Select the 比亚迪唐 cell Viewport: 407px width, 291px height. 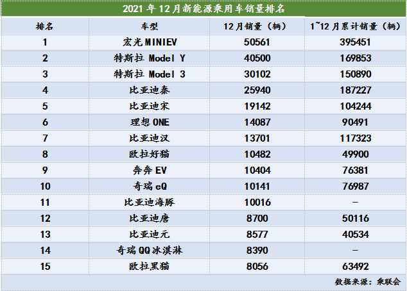click(150, 219)
